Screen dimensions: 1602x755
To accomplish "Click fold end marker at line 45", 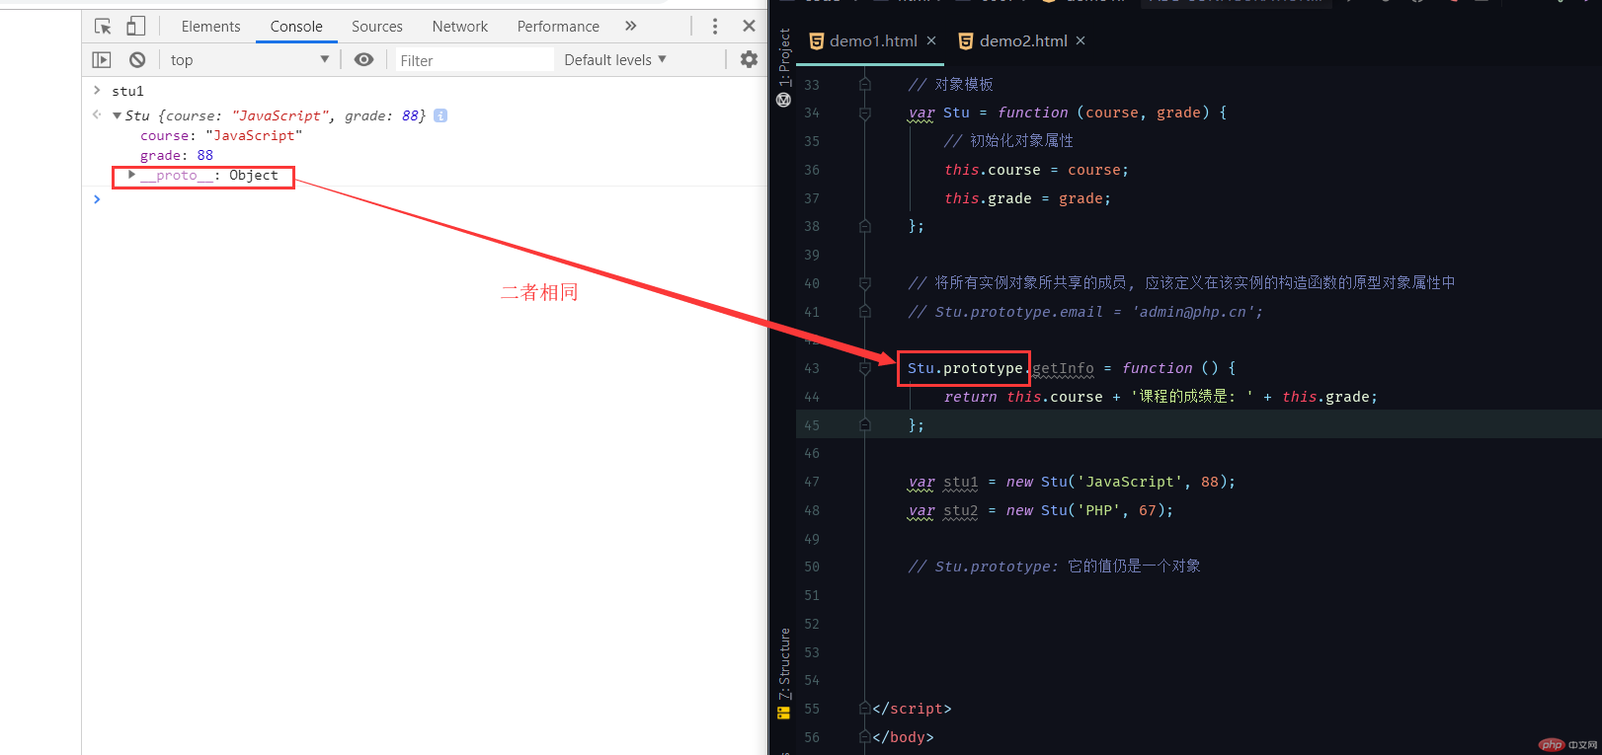I will [x=865, y=425].
